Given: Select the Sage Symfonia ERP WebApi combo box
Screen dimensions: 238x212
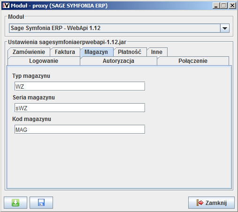Looking at the screenshot, I should (x=119, y=28).
